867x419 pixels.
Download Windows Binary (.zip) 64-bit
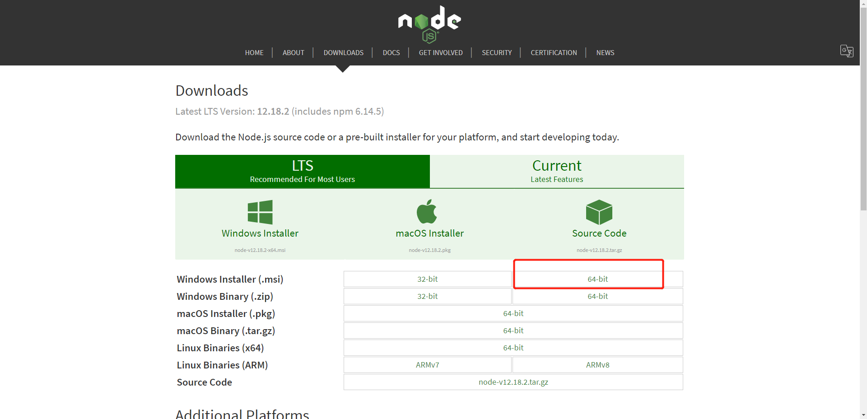pos(597,296)
